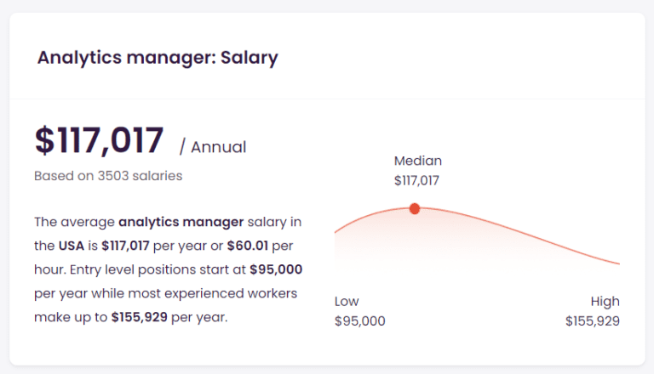The width and height of the screenshot is (654, 374).
Task: Click the "High" label below the chart
Action: [x=605, y=301]
